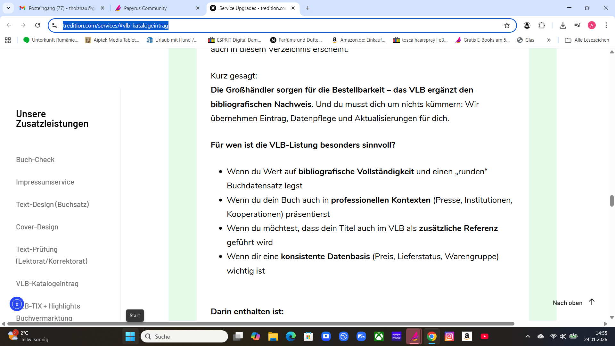Open the Chrome profile avatar
Screen dimensions: 615x346
click(592, 25)
